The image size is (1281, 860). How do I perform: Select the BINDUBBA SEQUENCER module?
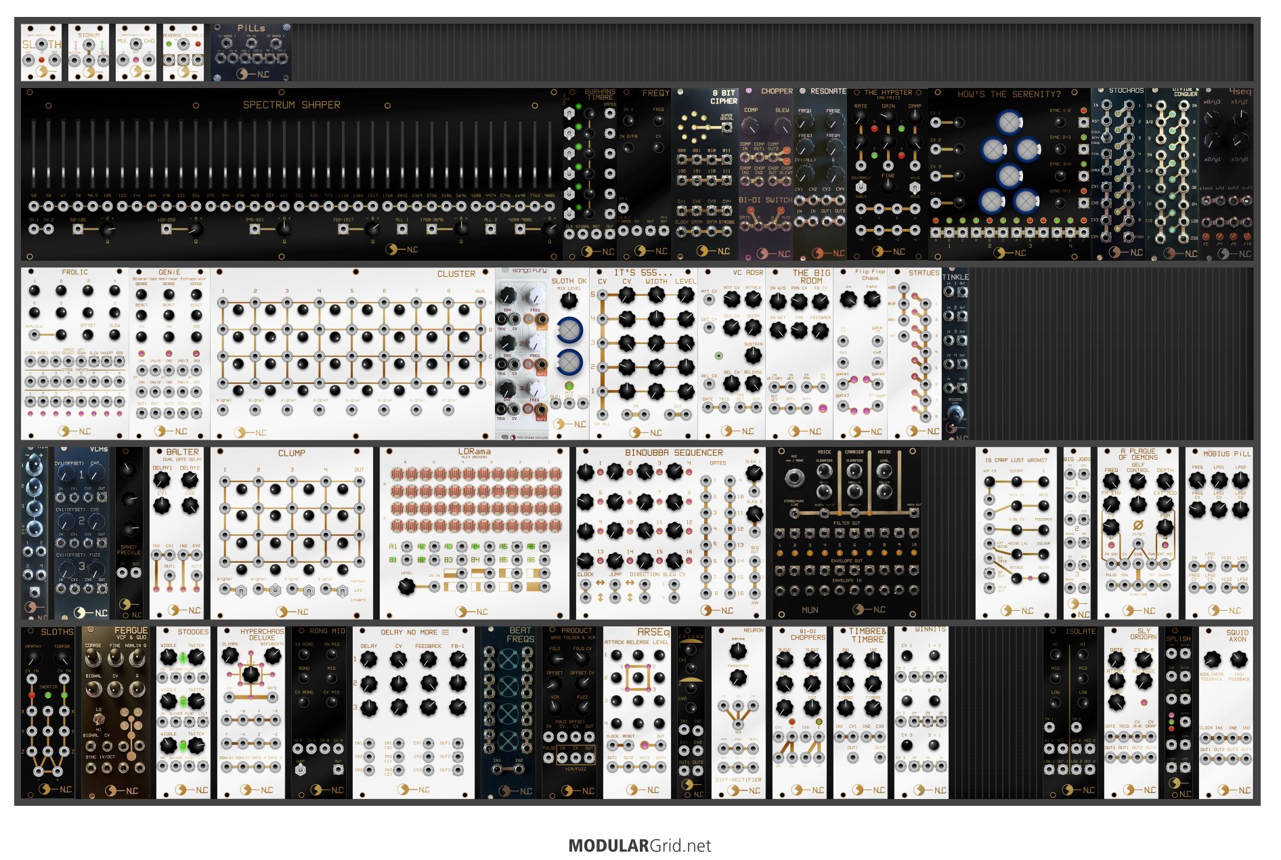coord(671,533)
